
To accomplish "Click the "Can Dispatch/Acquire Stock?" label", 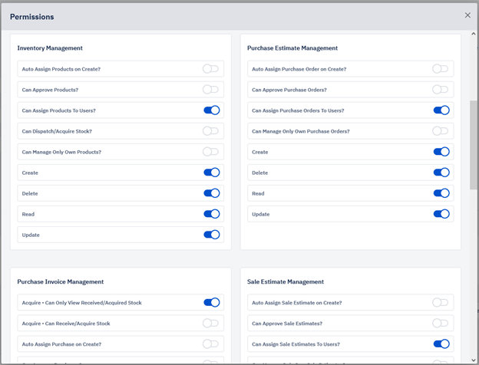I will pos(57,131).
